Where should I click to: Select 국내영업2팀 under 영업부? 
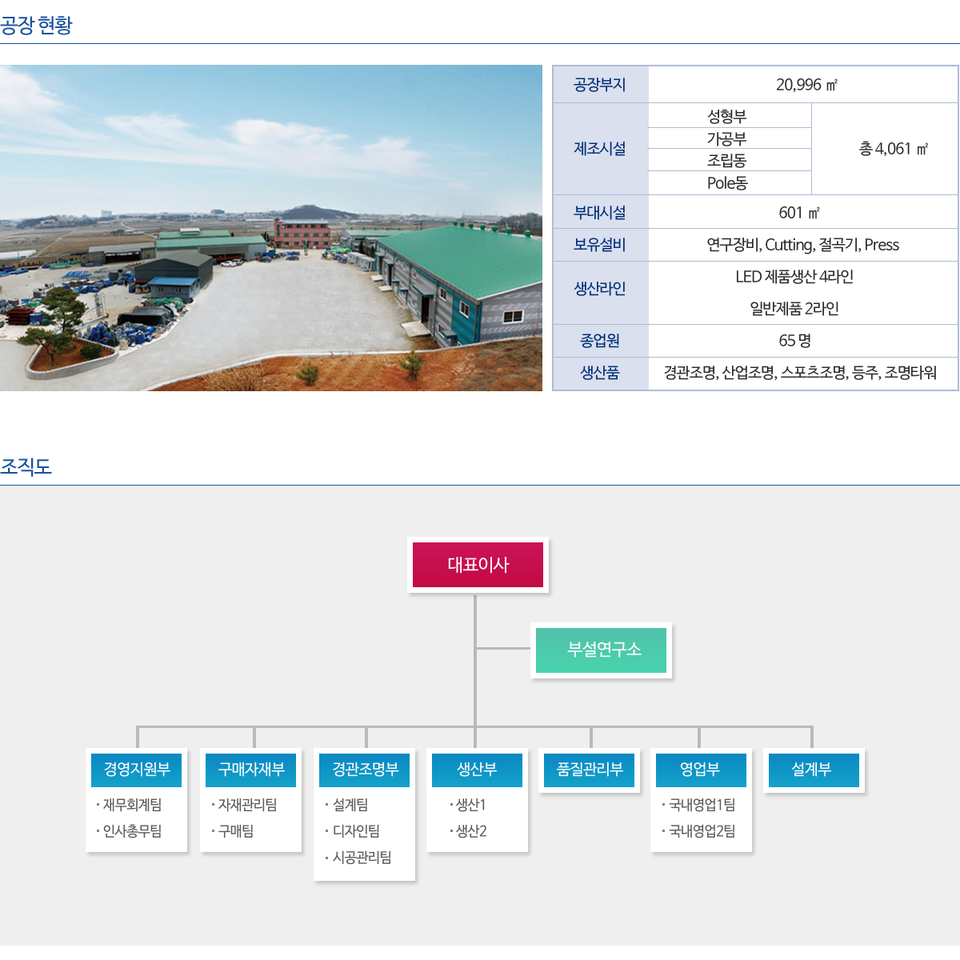click(x=702, y=831)
